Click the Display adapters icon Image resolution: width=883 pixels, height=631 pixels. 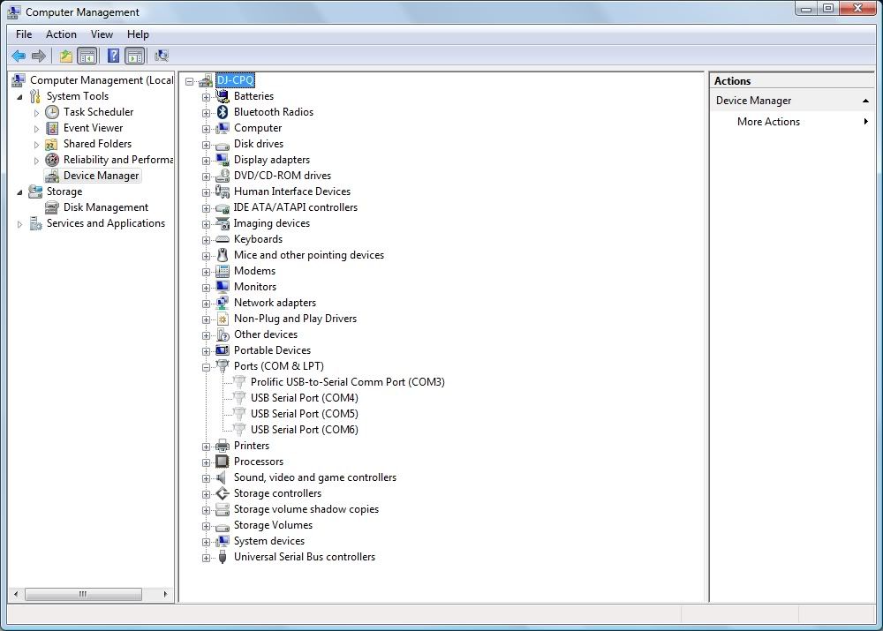click(x=223, y=160)
